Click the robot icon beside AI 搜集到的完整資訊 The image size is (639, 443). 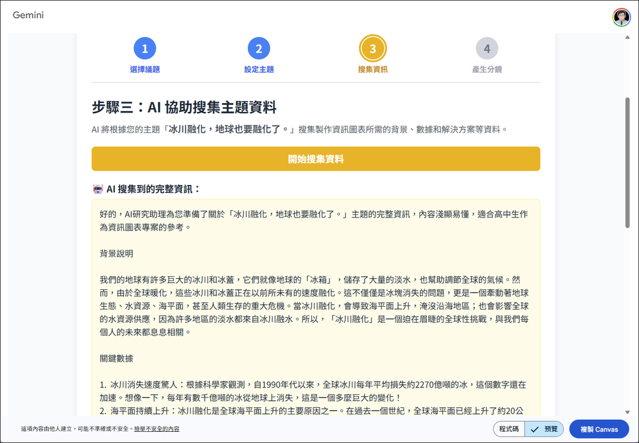tap(98, 189)
